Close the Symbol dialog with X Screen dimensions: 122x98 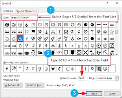[x=117, y=3]
